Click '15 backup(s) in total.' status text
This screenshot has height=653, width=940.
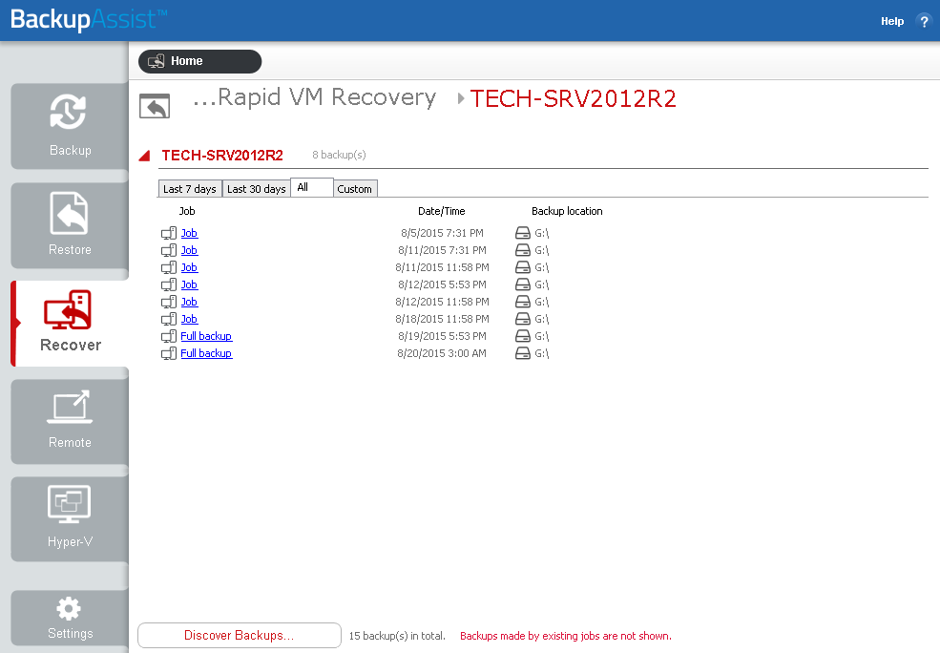pos(397,636)
